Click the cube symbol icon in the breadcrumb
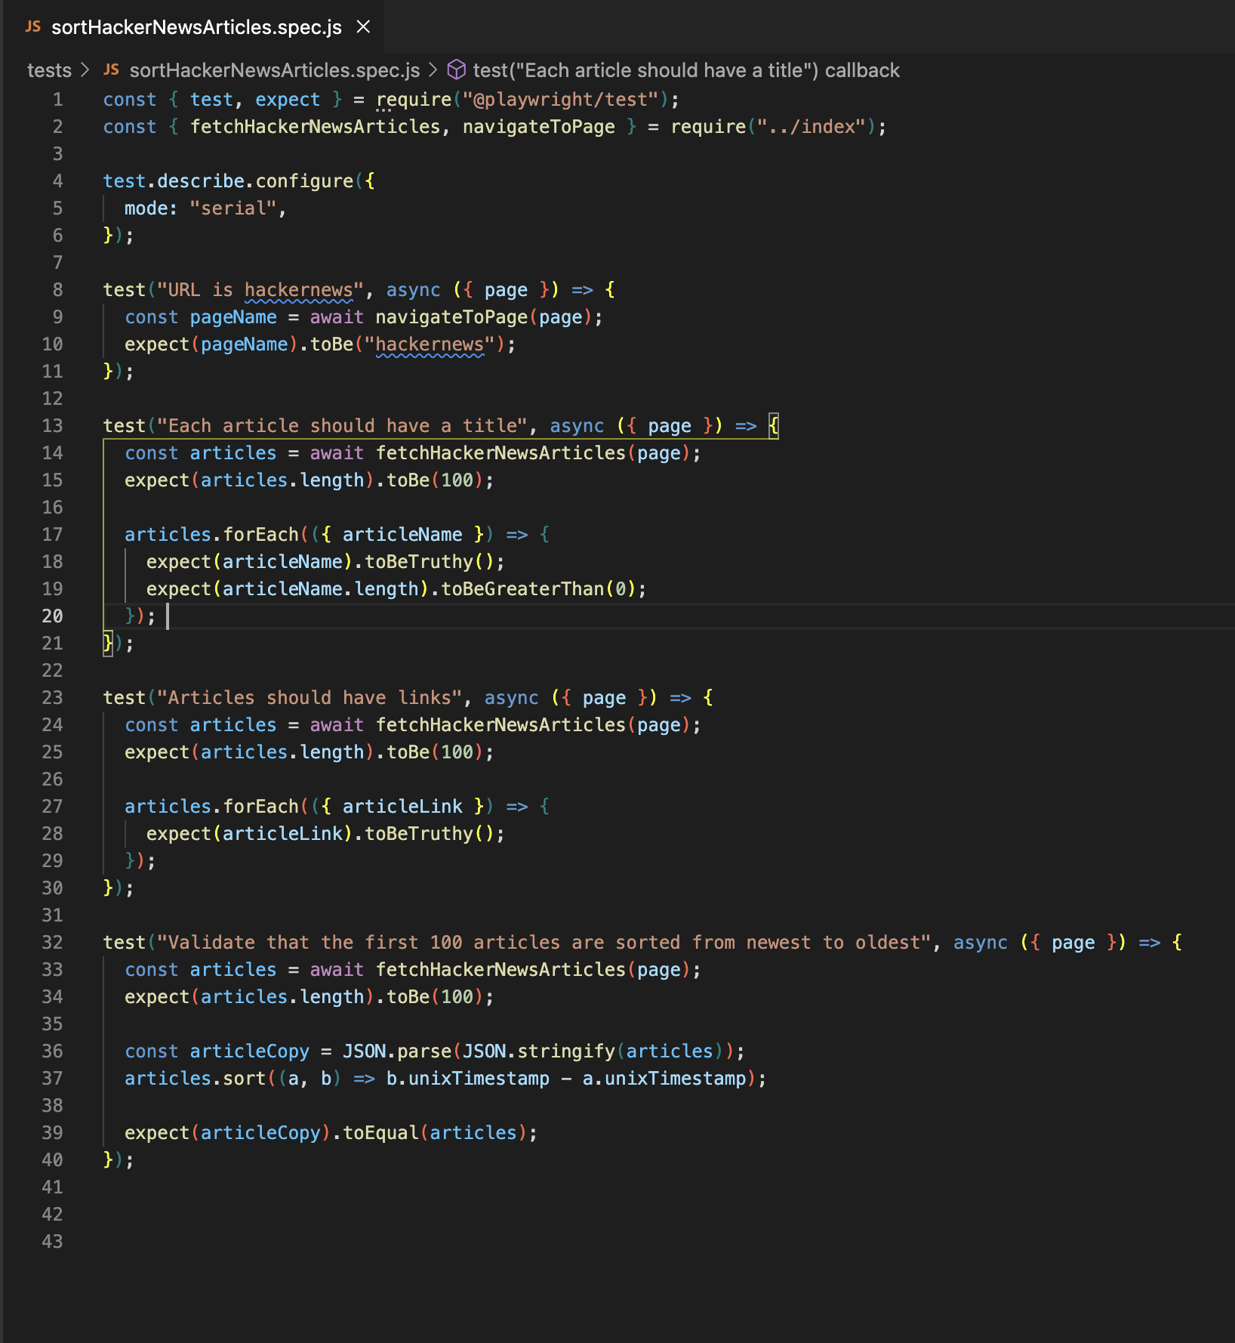1235x1343 pixels. [457, 70]
